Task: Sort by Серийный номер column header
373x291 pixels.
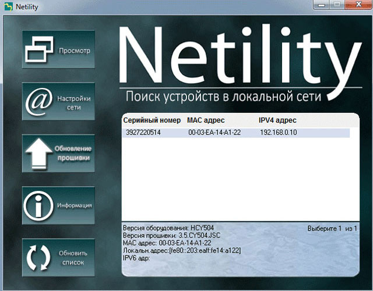Action: 152,120
